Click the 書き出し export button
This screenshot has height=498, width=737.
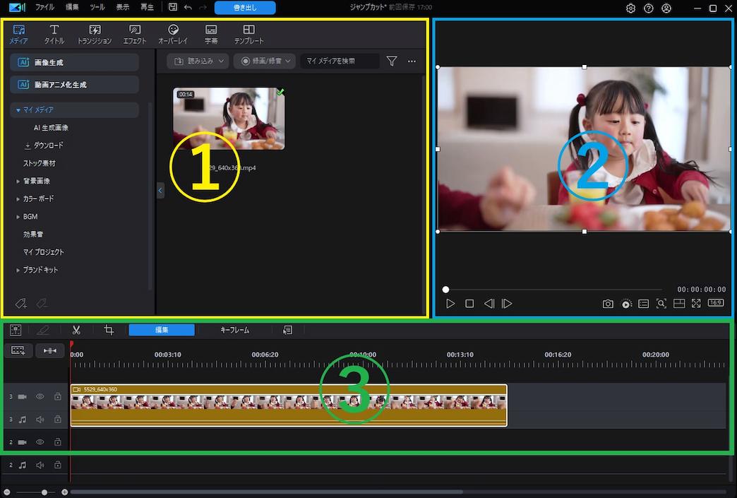[245, 8]
